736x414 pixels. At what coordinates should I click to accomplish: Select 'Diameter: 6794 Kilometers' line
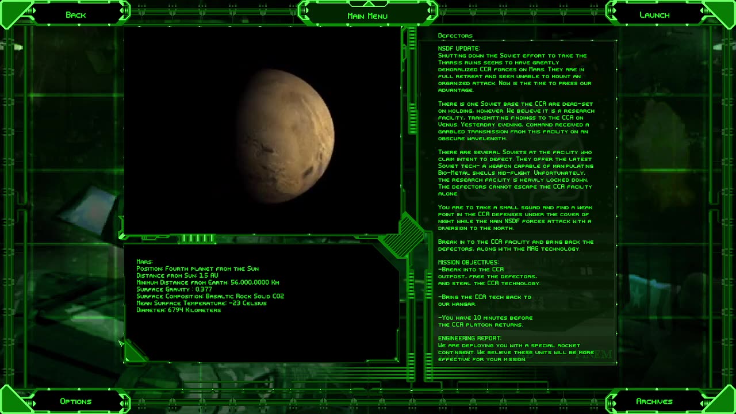(178, 310)
